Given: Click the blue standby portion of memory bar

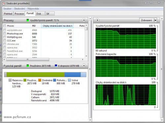Looking at the screenshot, I should pos(73,75).
